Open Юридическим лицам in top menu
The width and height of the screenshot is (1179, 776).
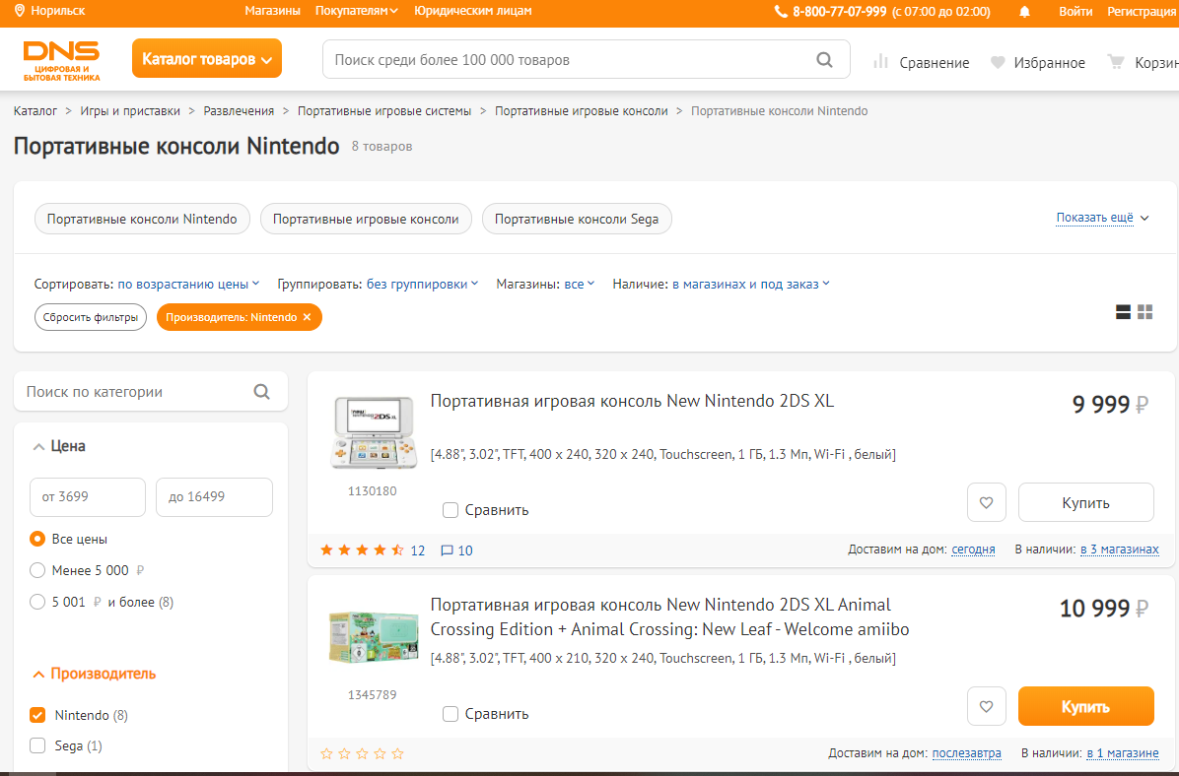click(473, 11)
